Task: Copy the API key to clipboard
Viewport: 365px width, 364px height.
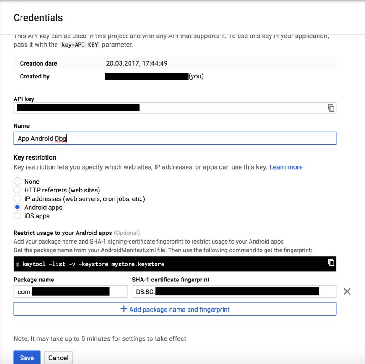Action: (332, 107)
